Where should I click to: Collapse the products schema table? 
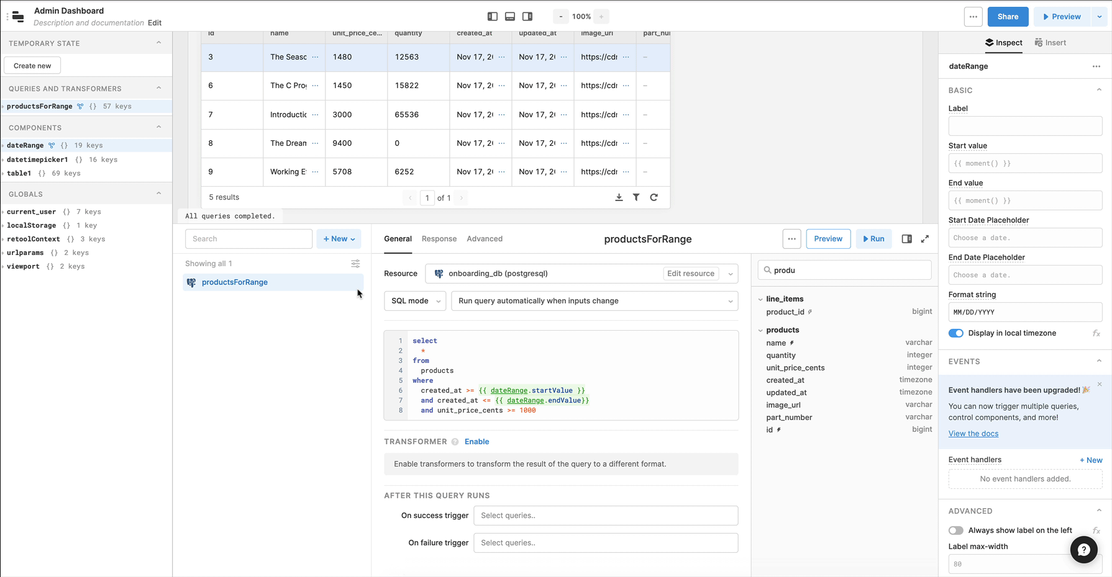coord(760,330)
